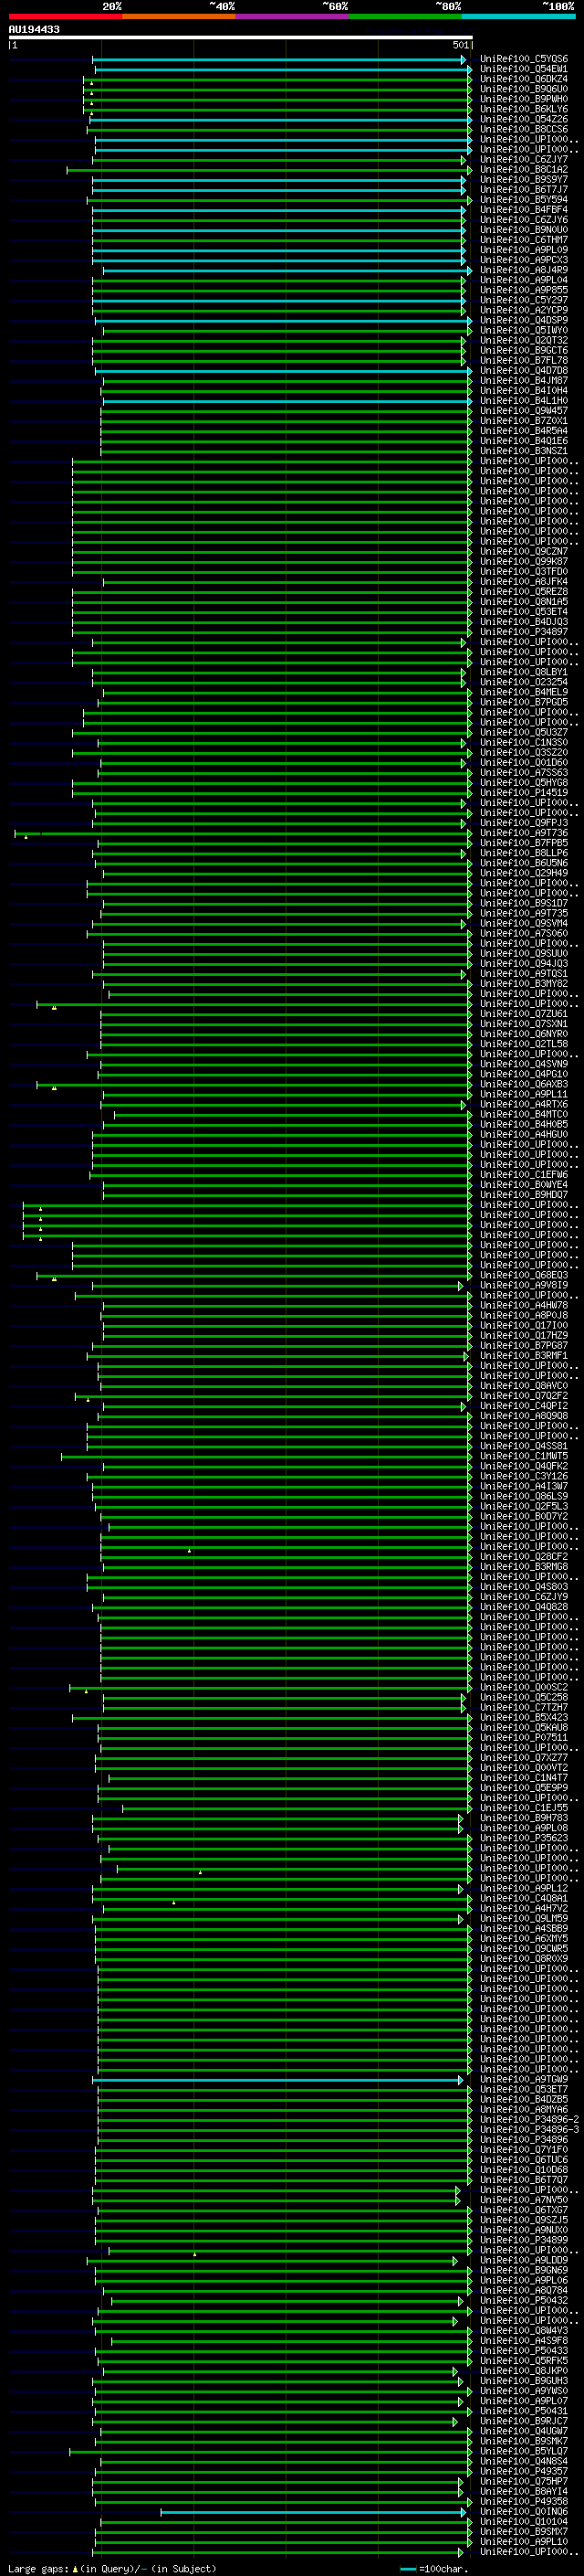This screenshot has width=584, height=2576.
Task: Select hit label UniRef100_B9GCT6
Action: tap(523, 350)
